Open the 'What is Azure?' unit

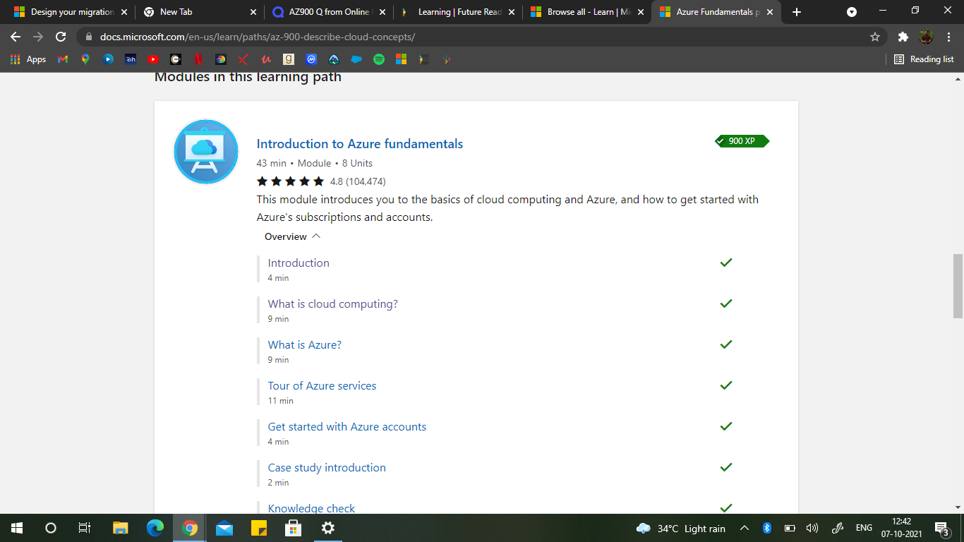coord(305,344)
